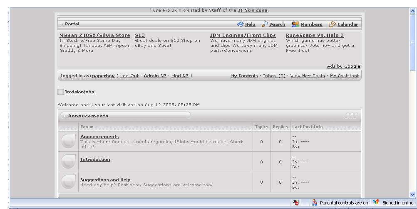Open the My Assistant popup link

coord(344,76)
